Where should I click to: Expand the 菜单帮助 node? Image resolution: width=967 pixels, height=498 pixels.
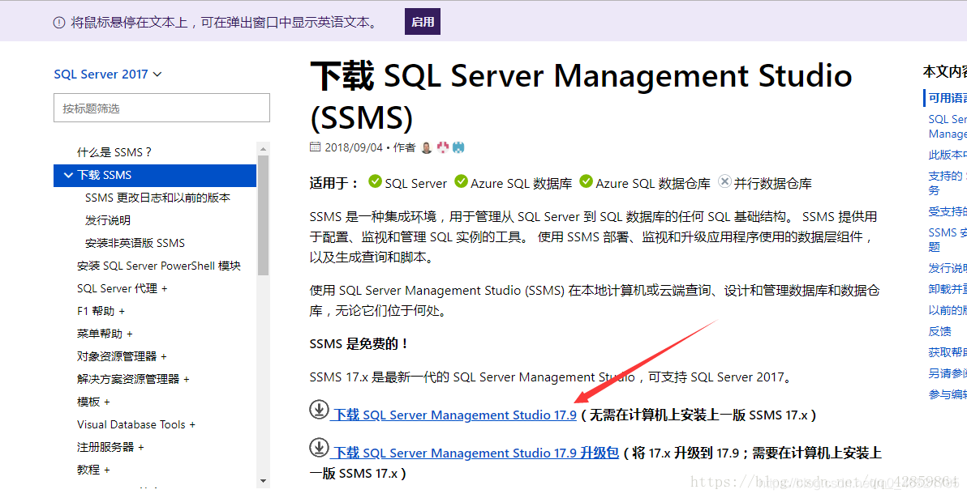point(105,334)
